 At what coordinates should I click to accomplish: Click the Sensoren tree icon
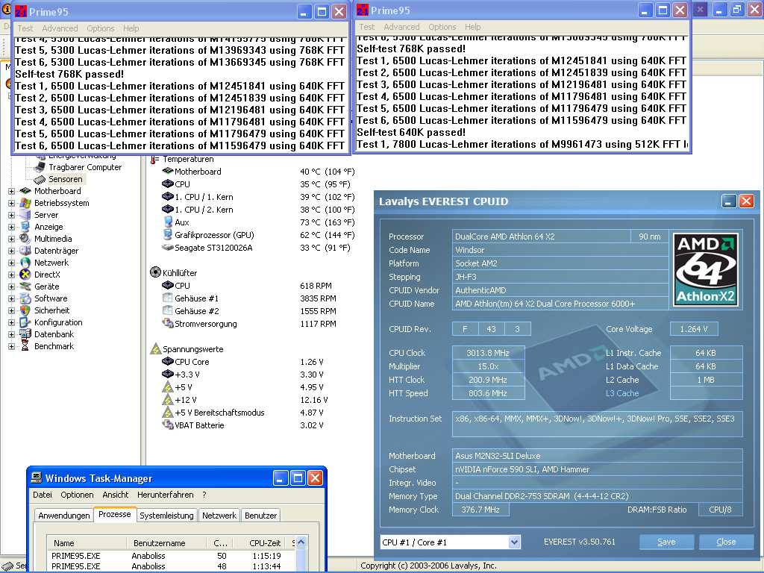click(x=40, y=179)
